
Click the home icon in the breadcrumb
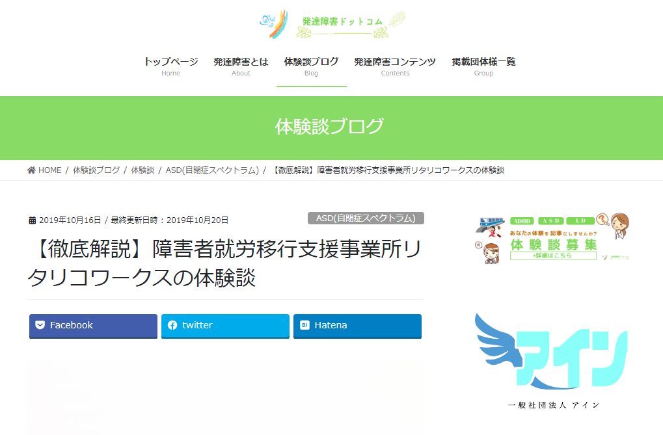coord(31,170)
